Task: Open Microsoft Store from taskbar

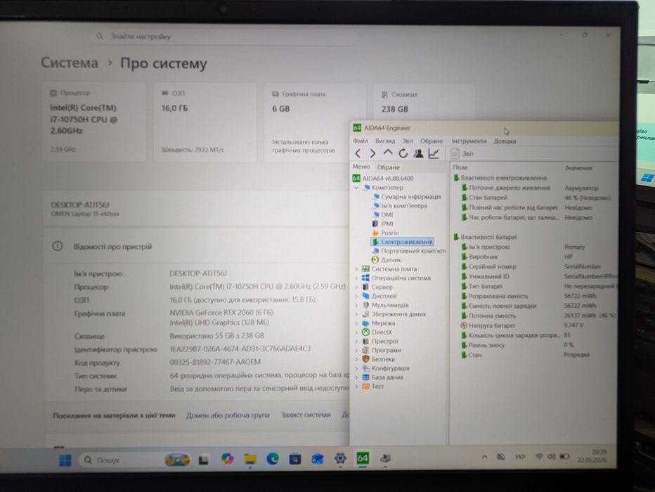Action: coord(295,459)
